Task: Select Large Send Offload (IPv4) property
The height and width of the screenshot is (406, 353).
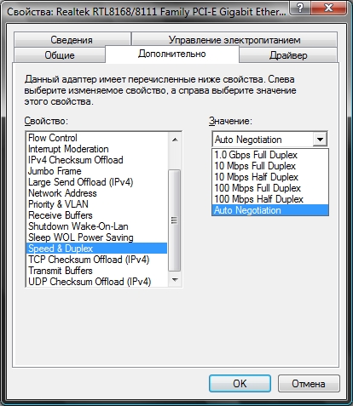Action: pyautogui.click(x=96, y=182)
